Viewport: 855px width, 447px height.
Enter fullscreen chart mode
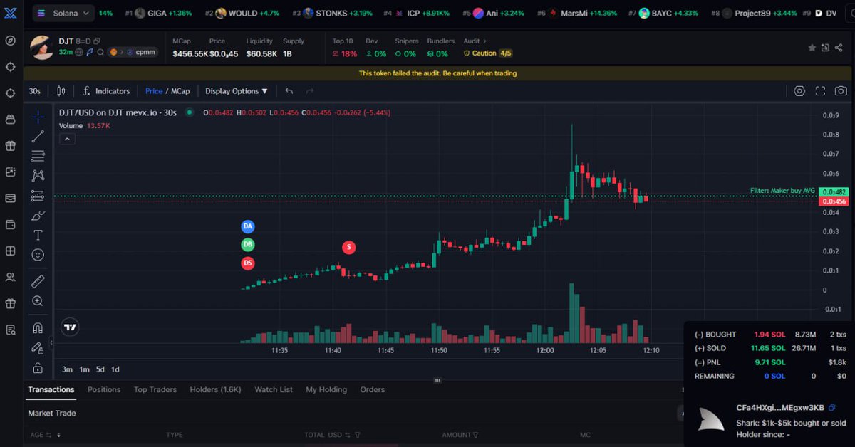[820, 91]
